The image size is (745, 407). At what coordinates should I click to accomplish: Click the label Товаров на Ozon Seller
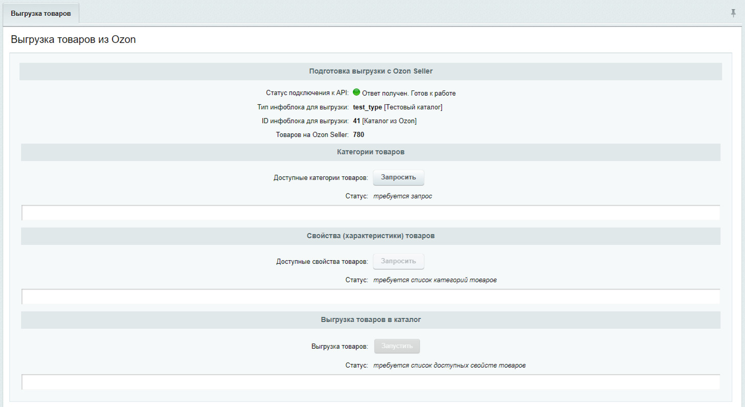pyautogui.click(x=312, y=135)
